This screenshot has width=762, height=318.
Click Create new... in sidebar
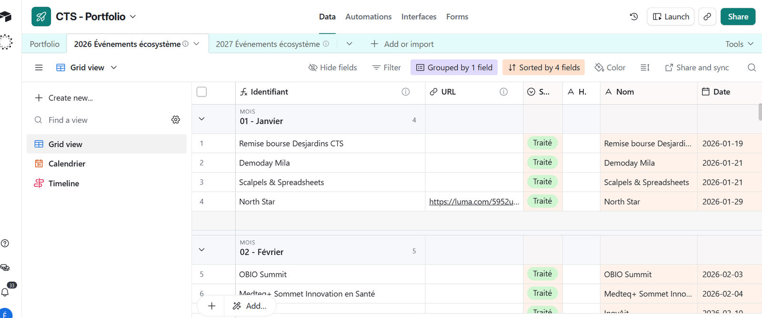point(64,98)
